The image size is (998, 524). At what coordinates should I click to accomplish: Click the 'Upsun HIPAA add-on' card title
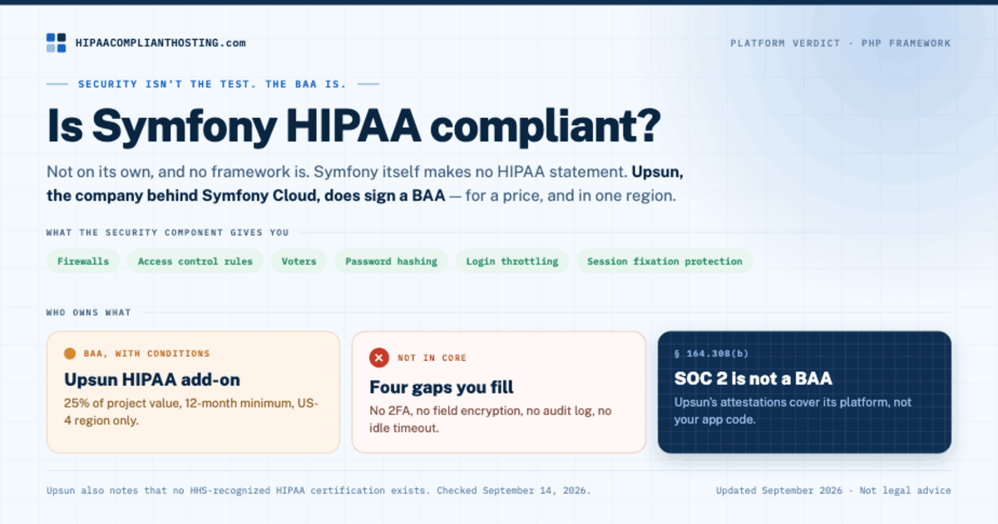(152, 380)
